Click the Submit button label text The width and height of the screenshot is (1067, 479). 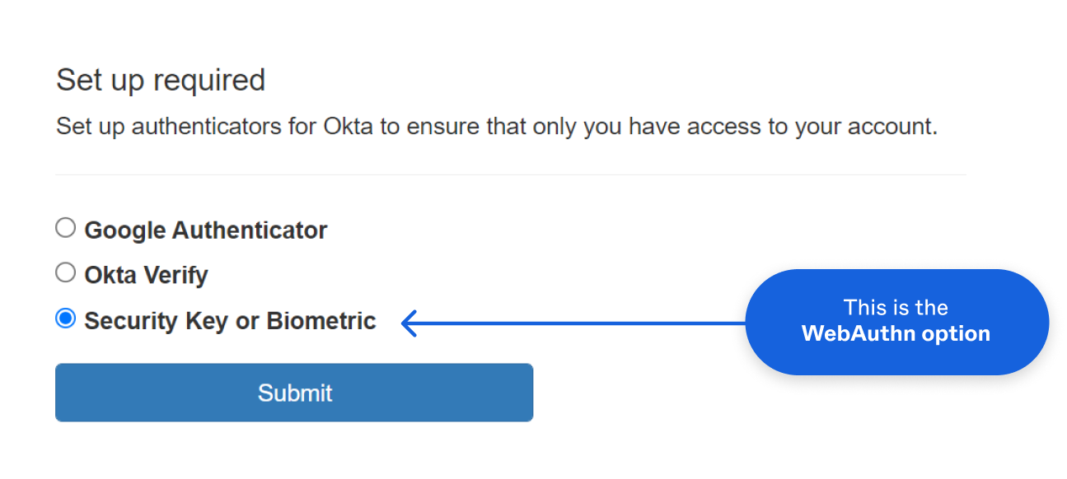293,393
